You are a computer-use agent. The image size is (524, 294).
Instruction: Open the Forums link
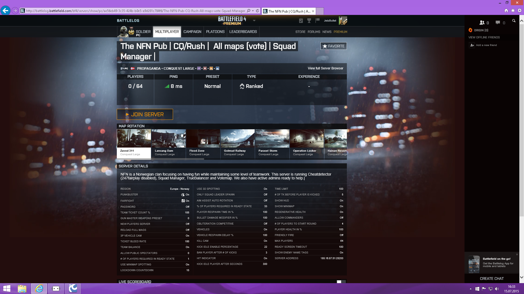point(314,32)
